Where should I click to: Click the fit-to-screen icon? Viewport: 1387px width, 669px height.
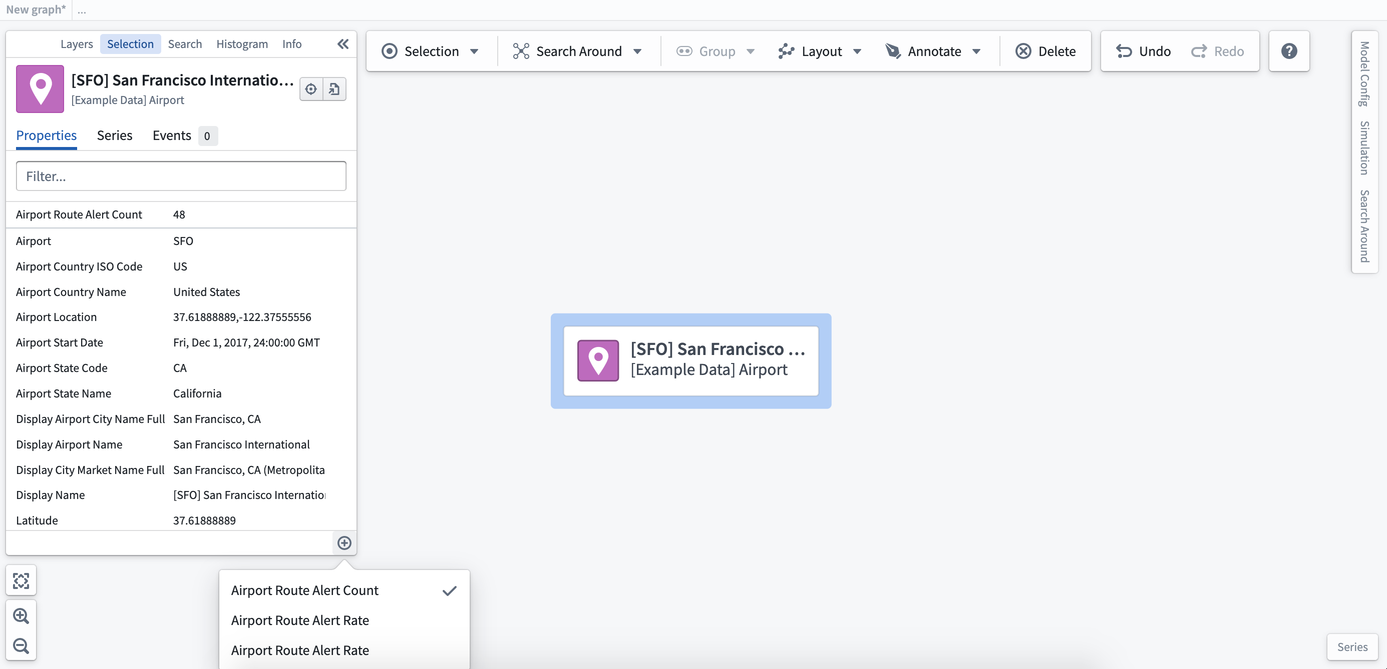point(21,581)
